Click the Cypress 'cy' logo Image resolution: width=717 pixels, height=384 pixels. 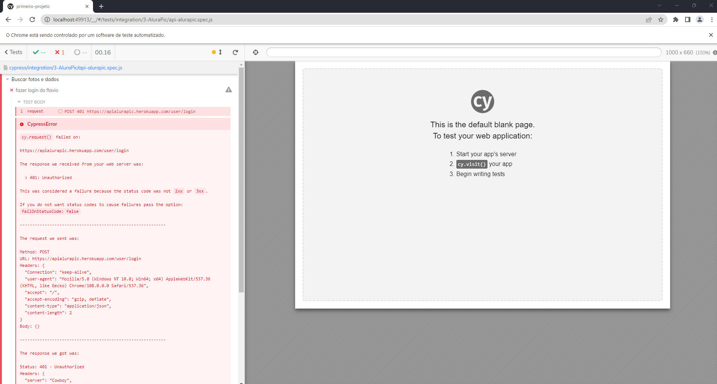[x=482, y=101]
